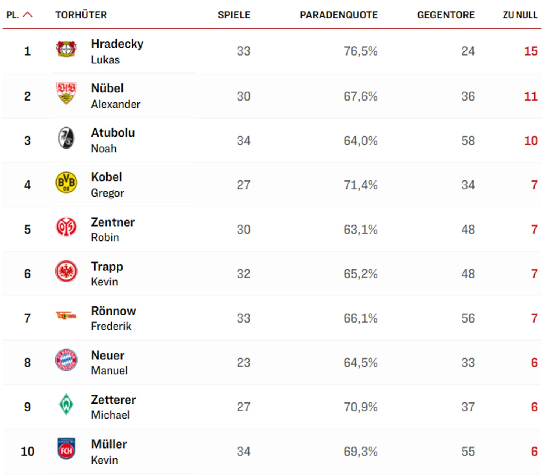Click the Heidenheim FCH club crest
Image resolution: width=547 pixels, height=476 pixels.
point(66,449)
